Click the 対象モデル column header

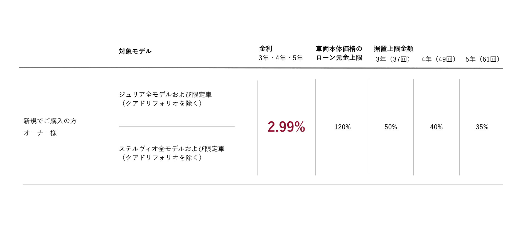(x=135, y=51)
